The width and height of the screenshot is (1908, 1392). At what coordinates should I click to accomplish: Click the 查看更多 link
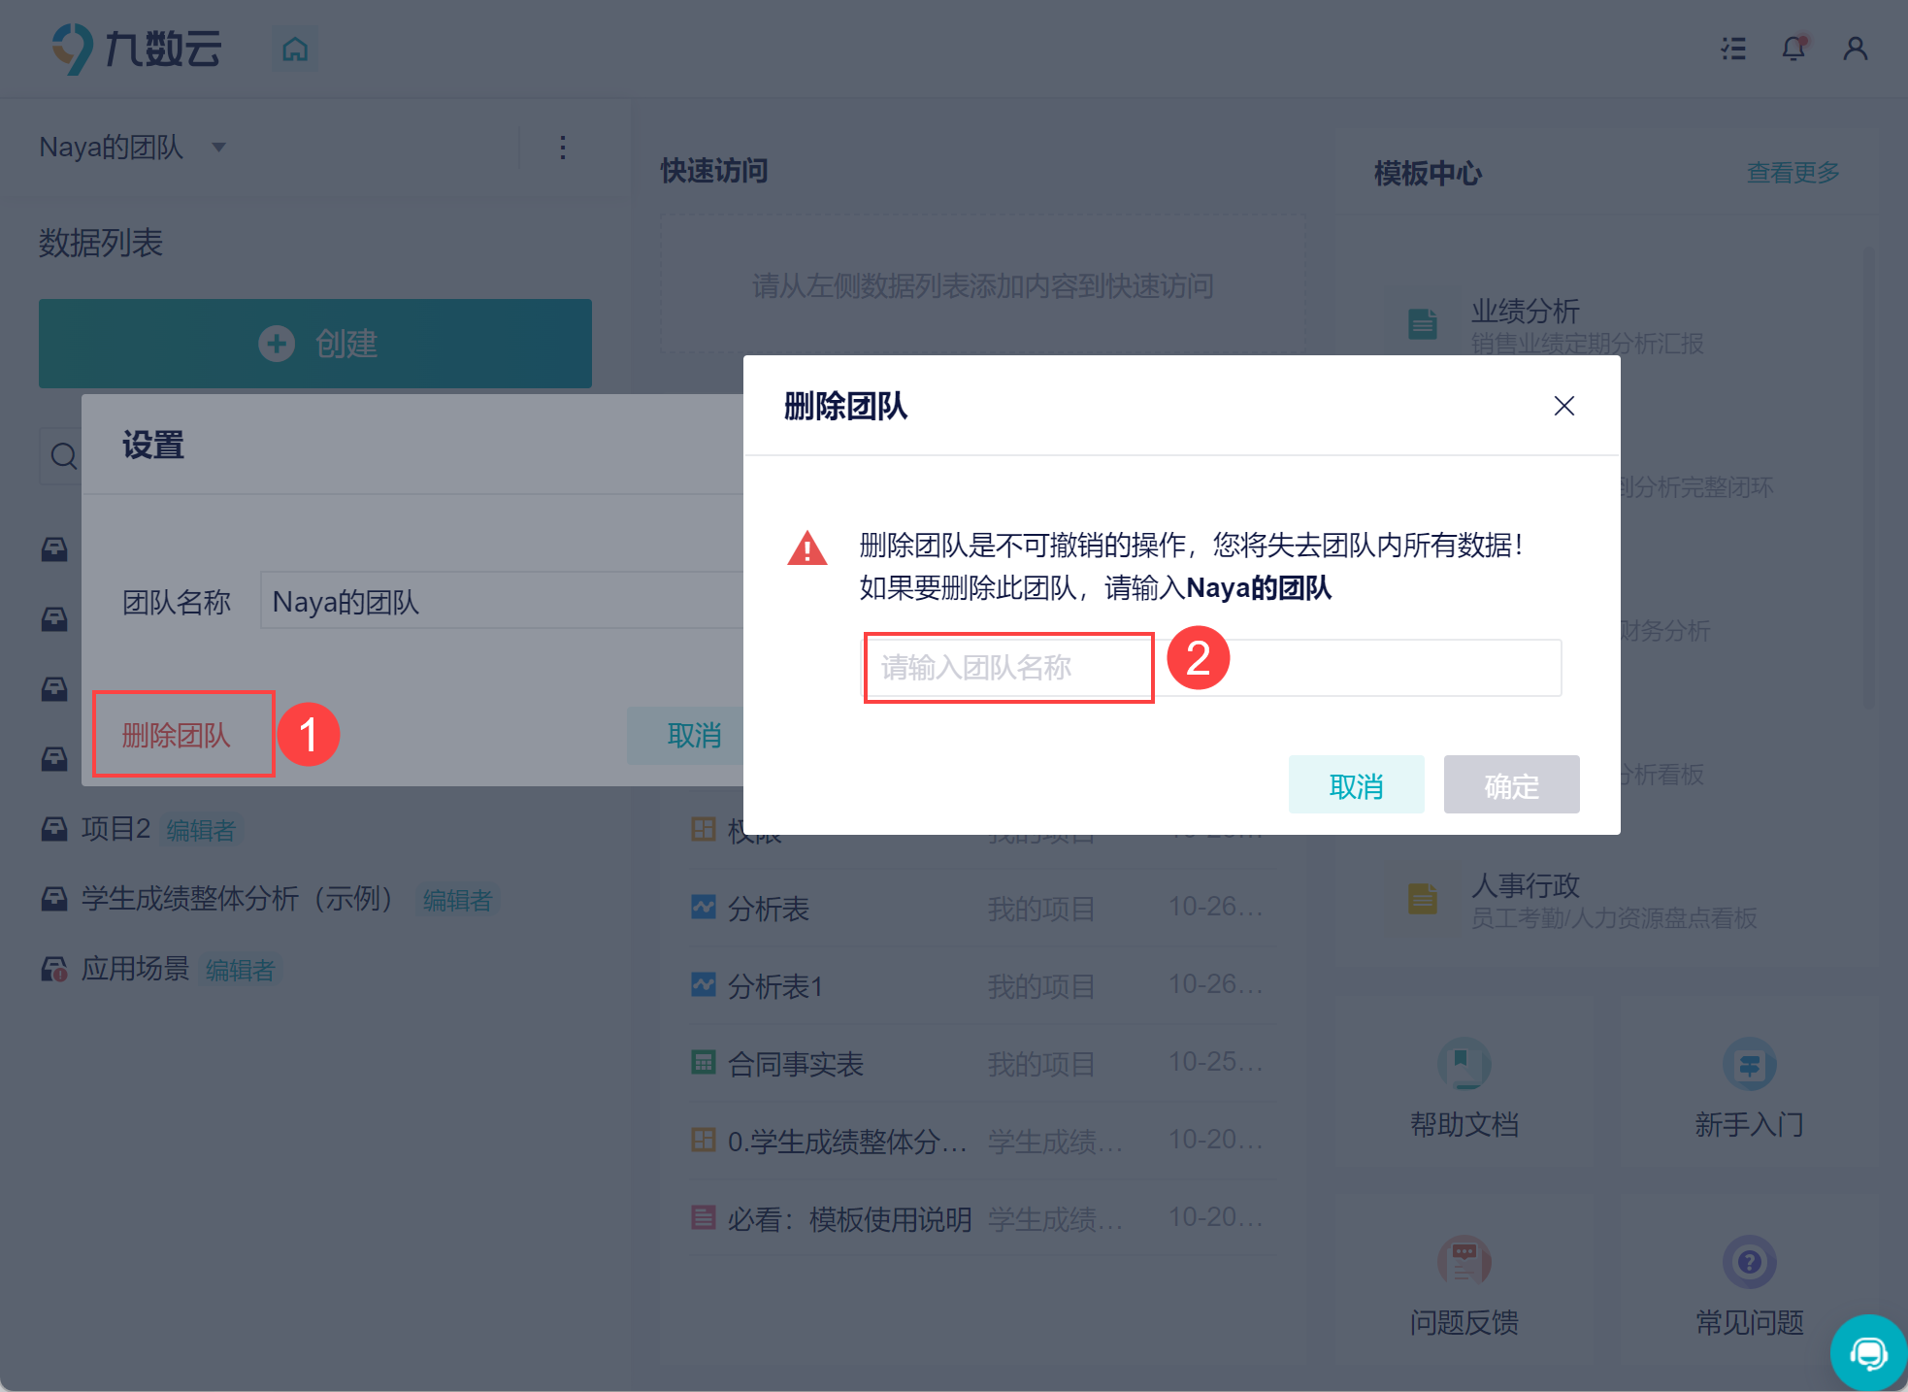[x=1793, y=173]
